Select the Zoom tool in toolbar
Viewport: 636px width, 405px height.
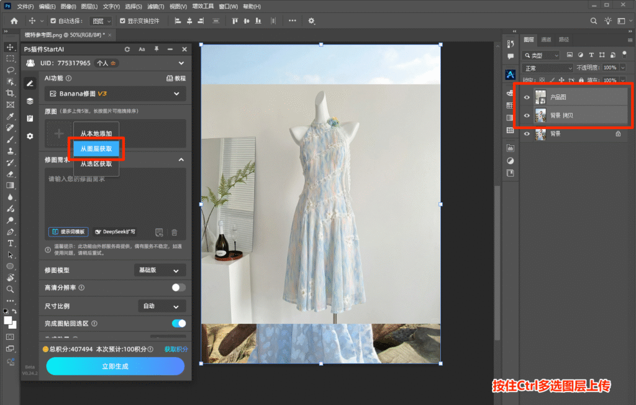[x=10, y=289]
